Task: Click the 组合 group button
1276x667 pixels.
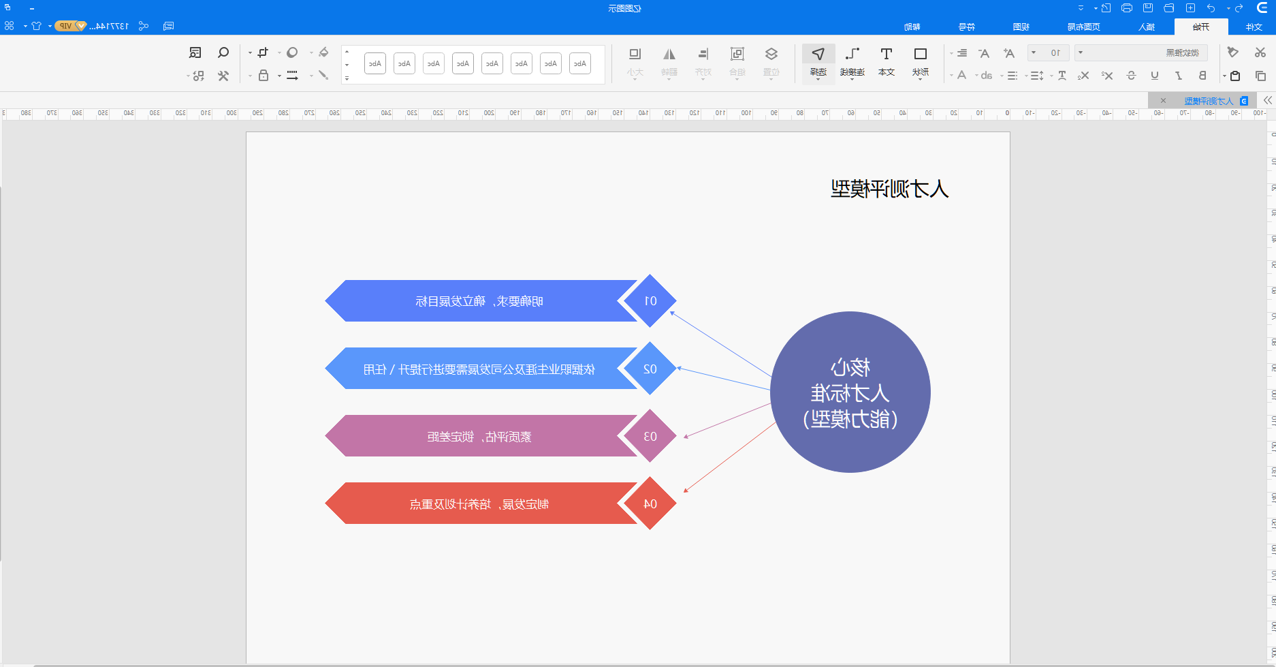Action: click(737, 62)
